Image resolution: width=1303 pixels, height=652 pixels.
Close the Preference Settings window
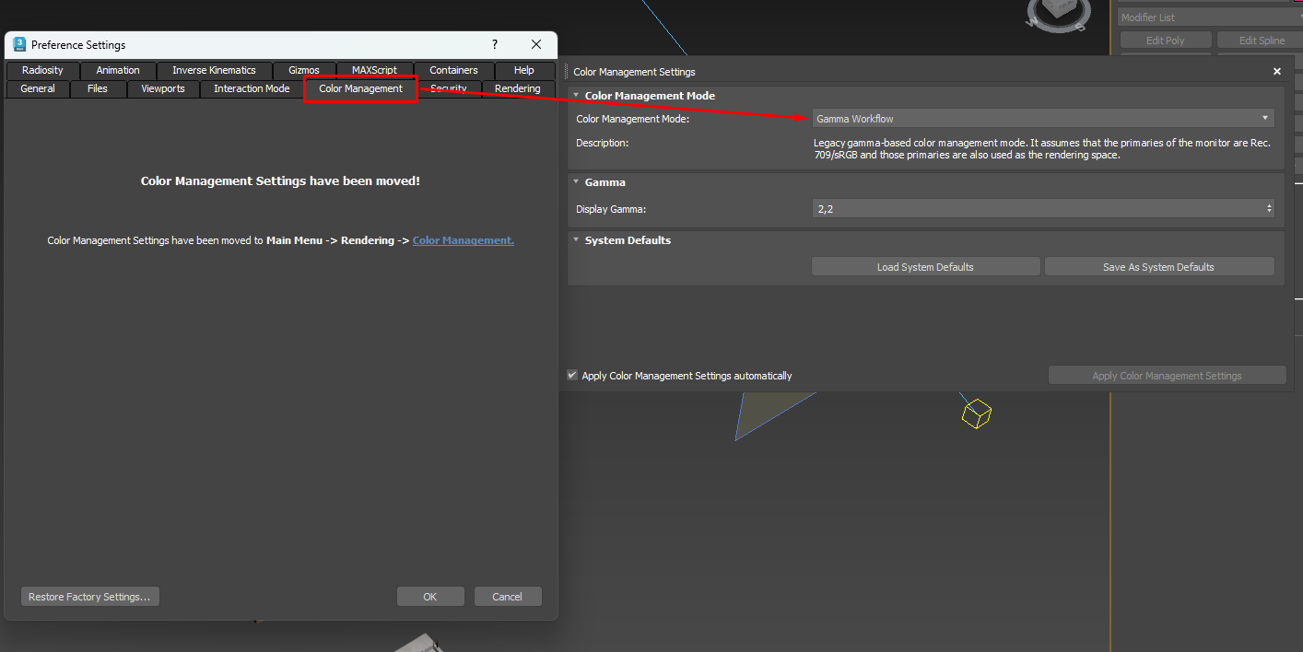pos(536,44)
